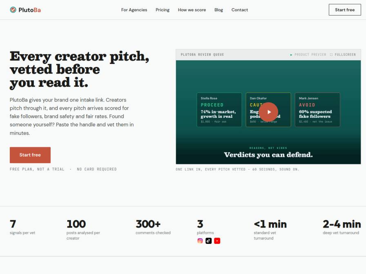Click the "Plutoba Review Queue" title
This screenshot has width=366, height=274.
click(202, 55)
